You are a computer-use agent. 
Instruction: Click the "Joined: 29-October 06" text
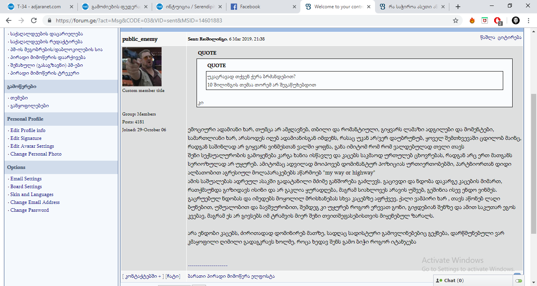click(144, 130)
